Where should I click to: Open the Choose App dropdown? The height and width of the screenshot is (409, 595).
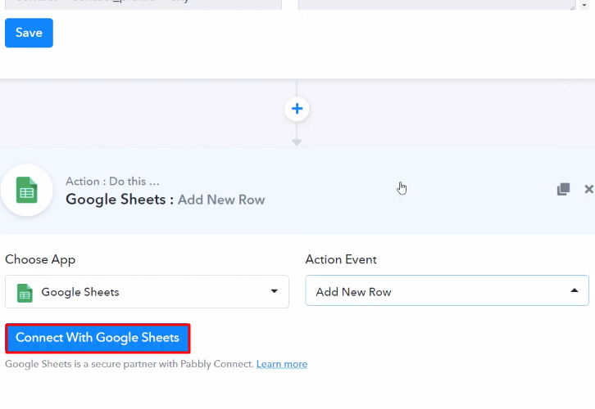147,291
